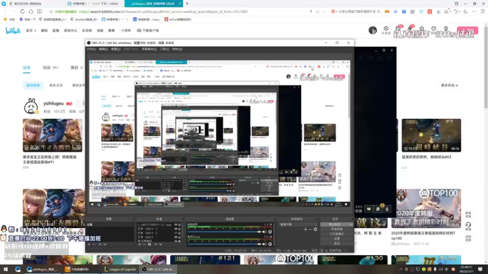The width and height of the screenshot is (488, 274).
Task: Open settings gear for the second OBS mixer channel
Action: point(270,244)
